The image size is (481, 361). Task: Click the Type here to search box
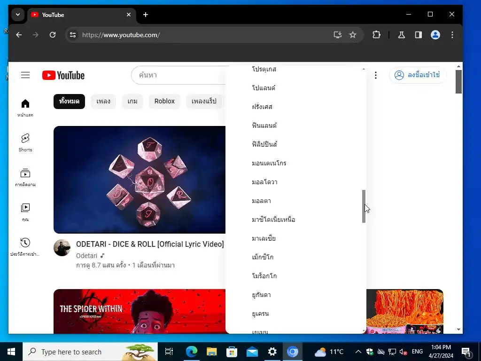pyautogui.click(x=90, y=352)
